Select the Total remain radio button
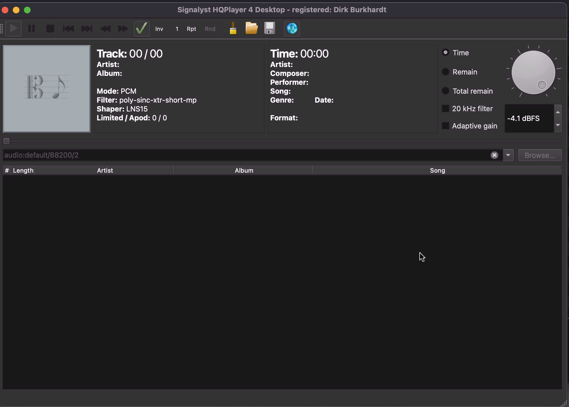The image size is (569, 407). tap(446, 91)
